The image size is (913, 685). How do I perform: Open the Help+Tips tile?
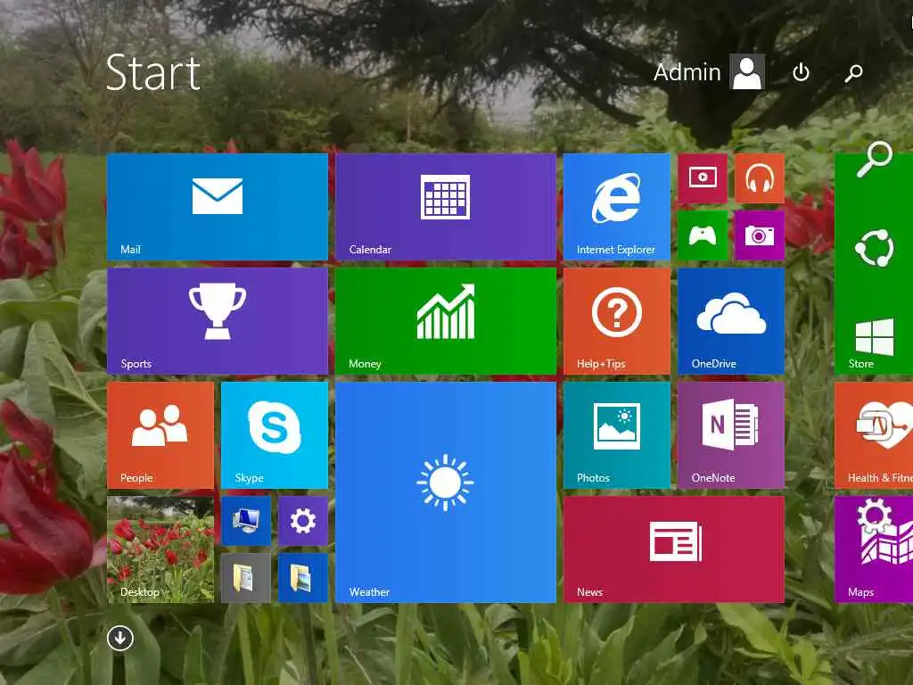click(617, 321)
